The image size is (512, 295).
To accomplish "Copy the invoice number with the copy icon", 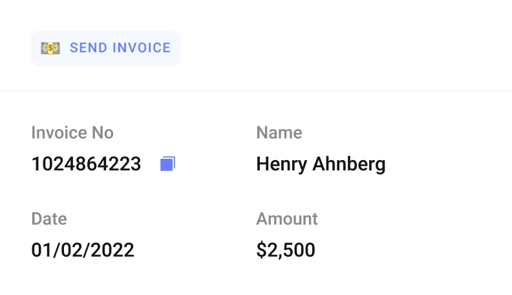I will click(168, 164).
